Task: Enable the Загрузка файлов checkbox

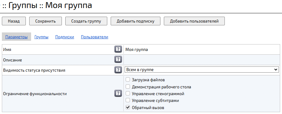Action: (128, 79)
